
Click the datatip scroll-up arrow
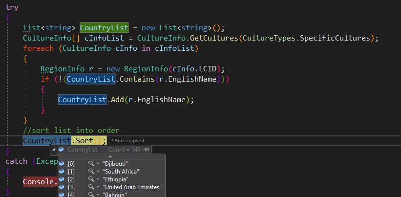tap(110, 156)
